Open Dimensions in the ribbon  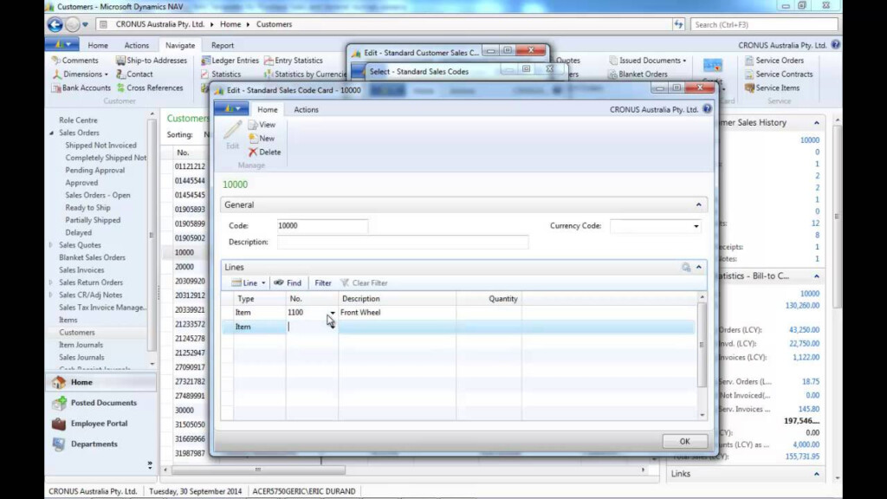[80, 75]
